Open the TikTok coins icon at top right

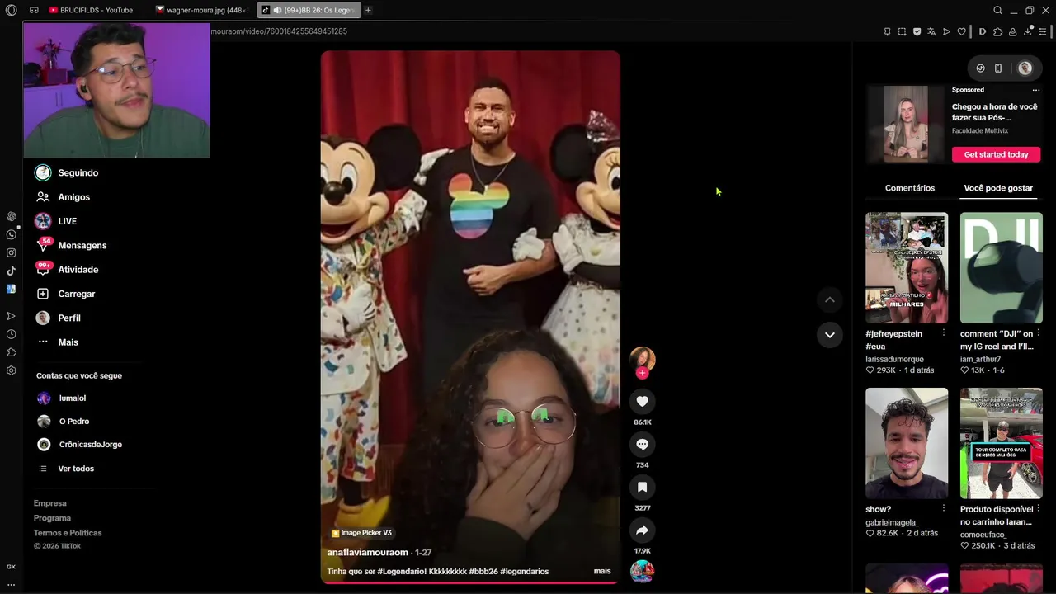[x=980, y=68]
